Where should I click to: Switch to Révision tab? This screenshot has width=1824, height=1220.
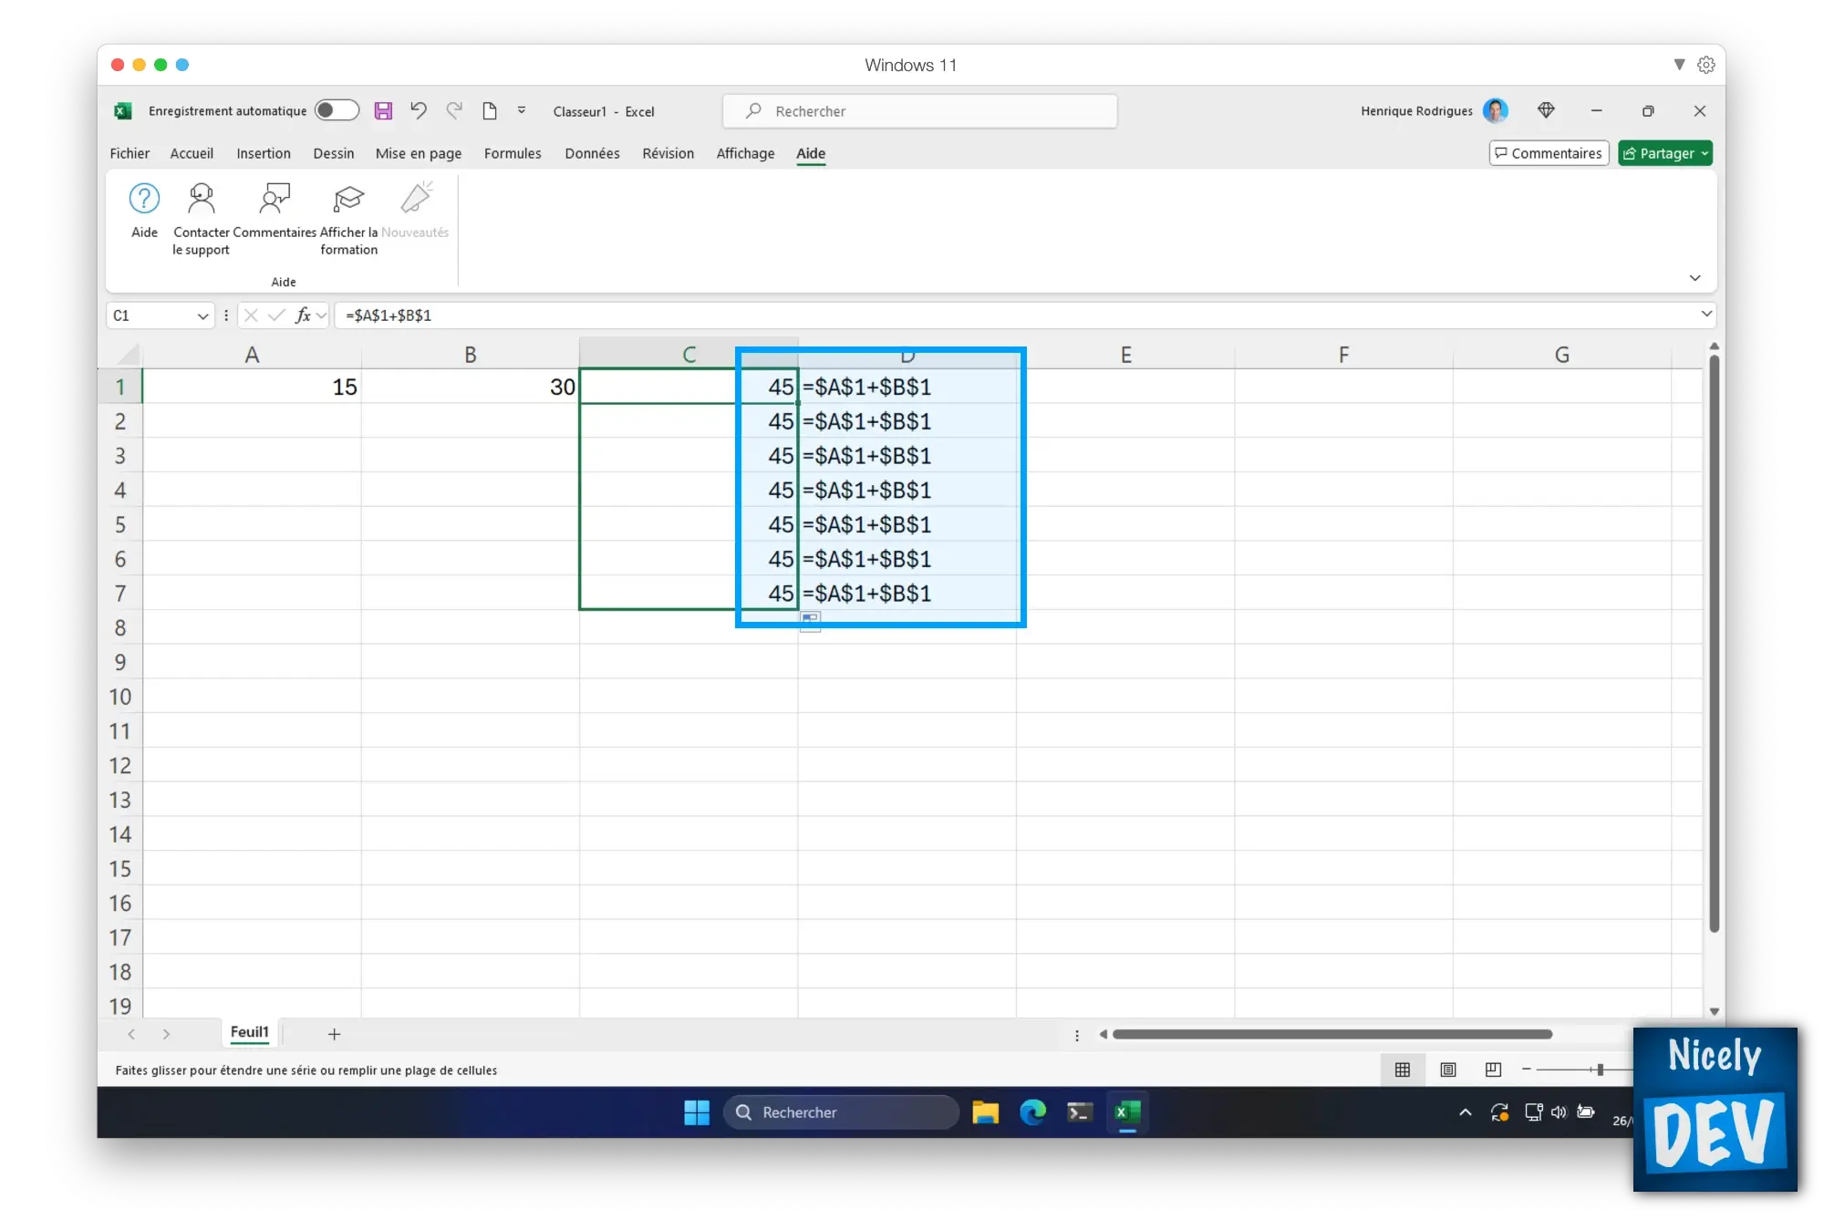click(668, 153)
